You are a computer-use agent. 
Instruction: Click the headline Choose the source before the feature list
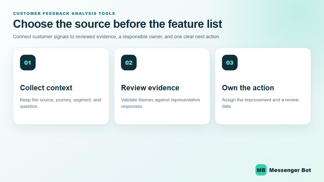coord(117,24)
